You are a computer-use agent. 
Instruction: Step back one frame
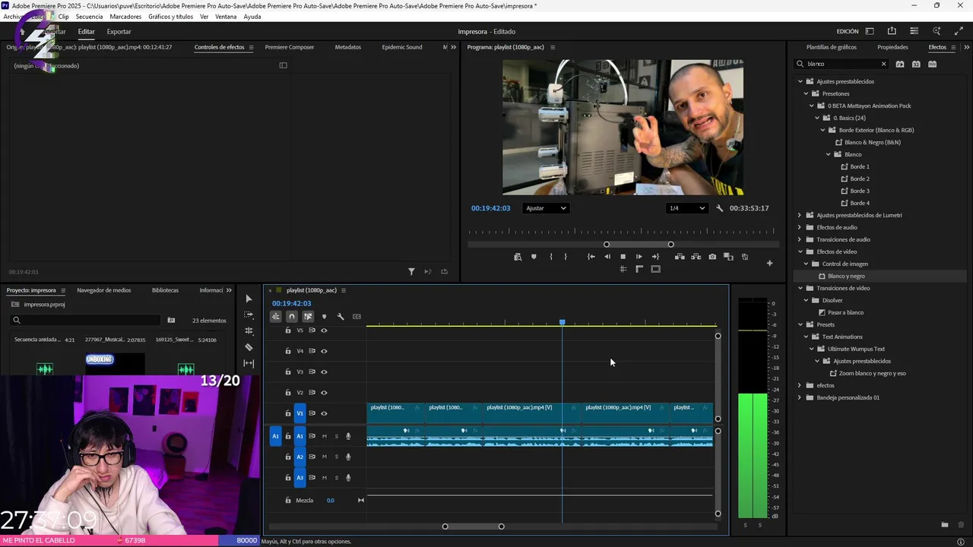click(x=607, y=257)
